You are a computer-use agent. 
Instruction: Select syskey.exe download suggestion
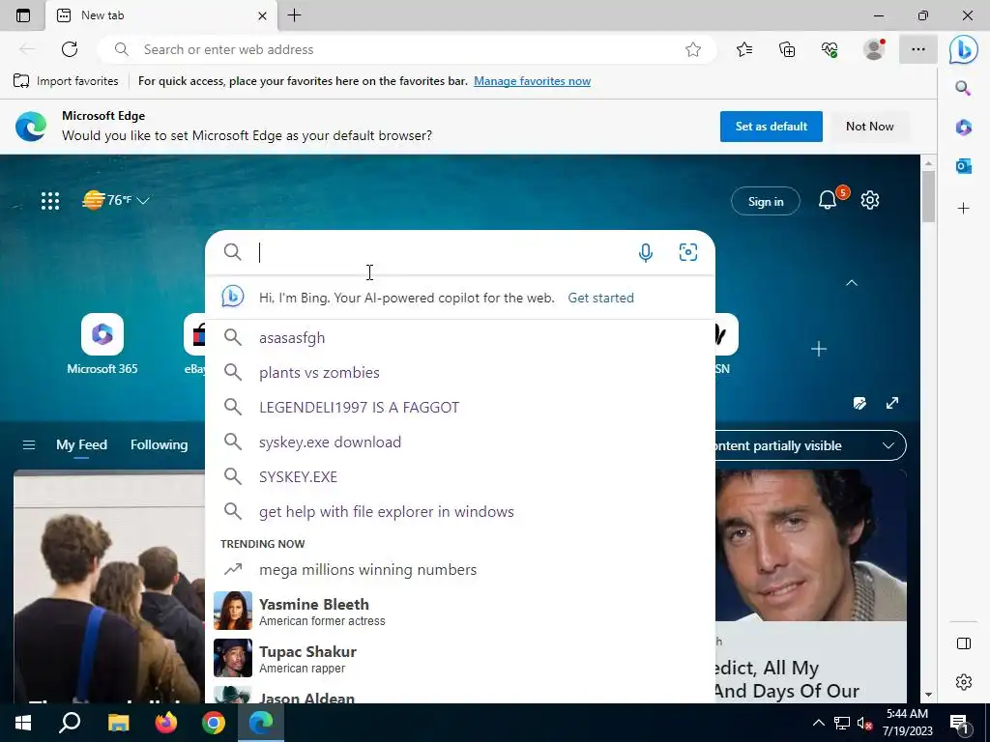[460, 442]
